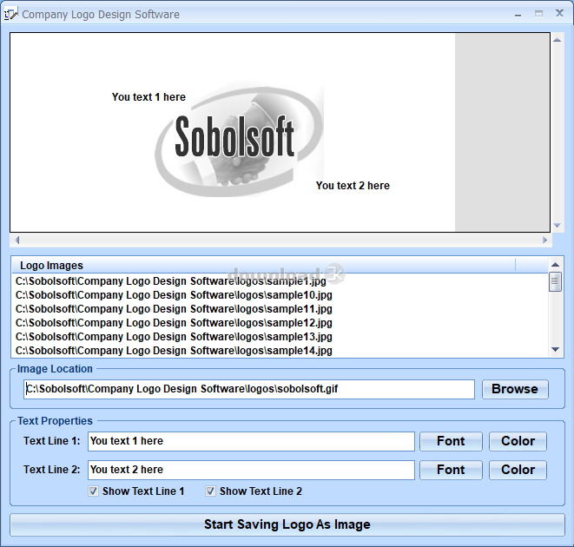Screen dimensions: 574x547
Task: Close the Company Logo Design Software window
Action: 559,14
